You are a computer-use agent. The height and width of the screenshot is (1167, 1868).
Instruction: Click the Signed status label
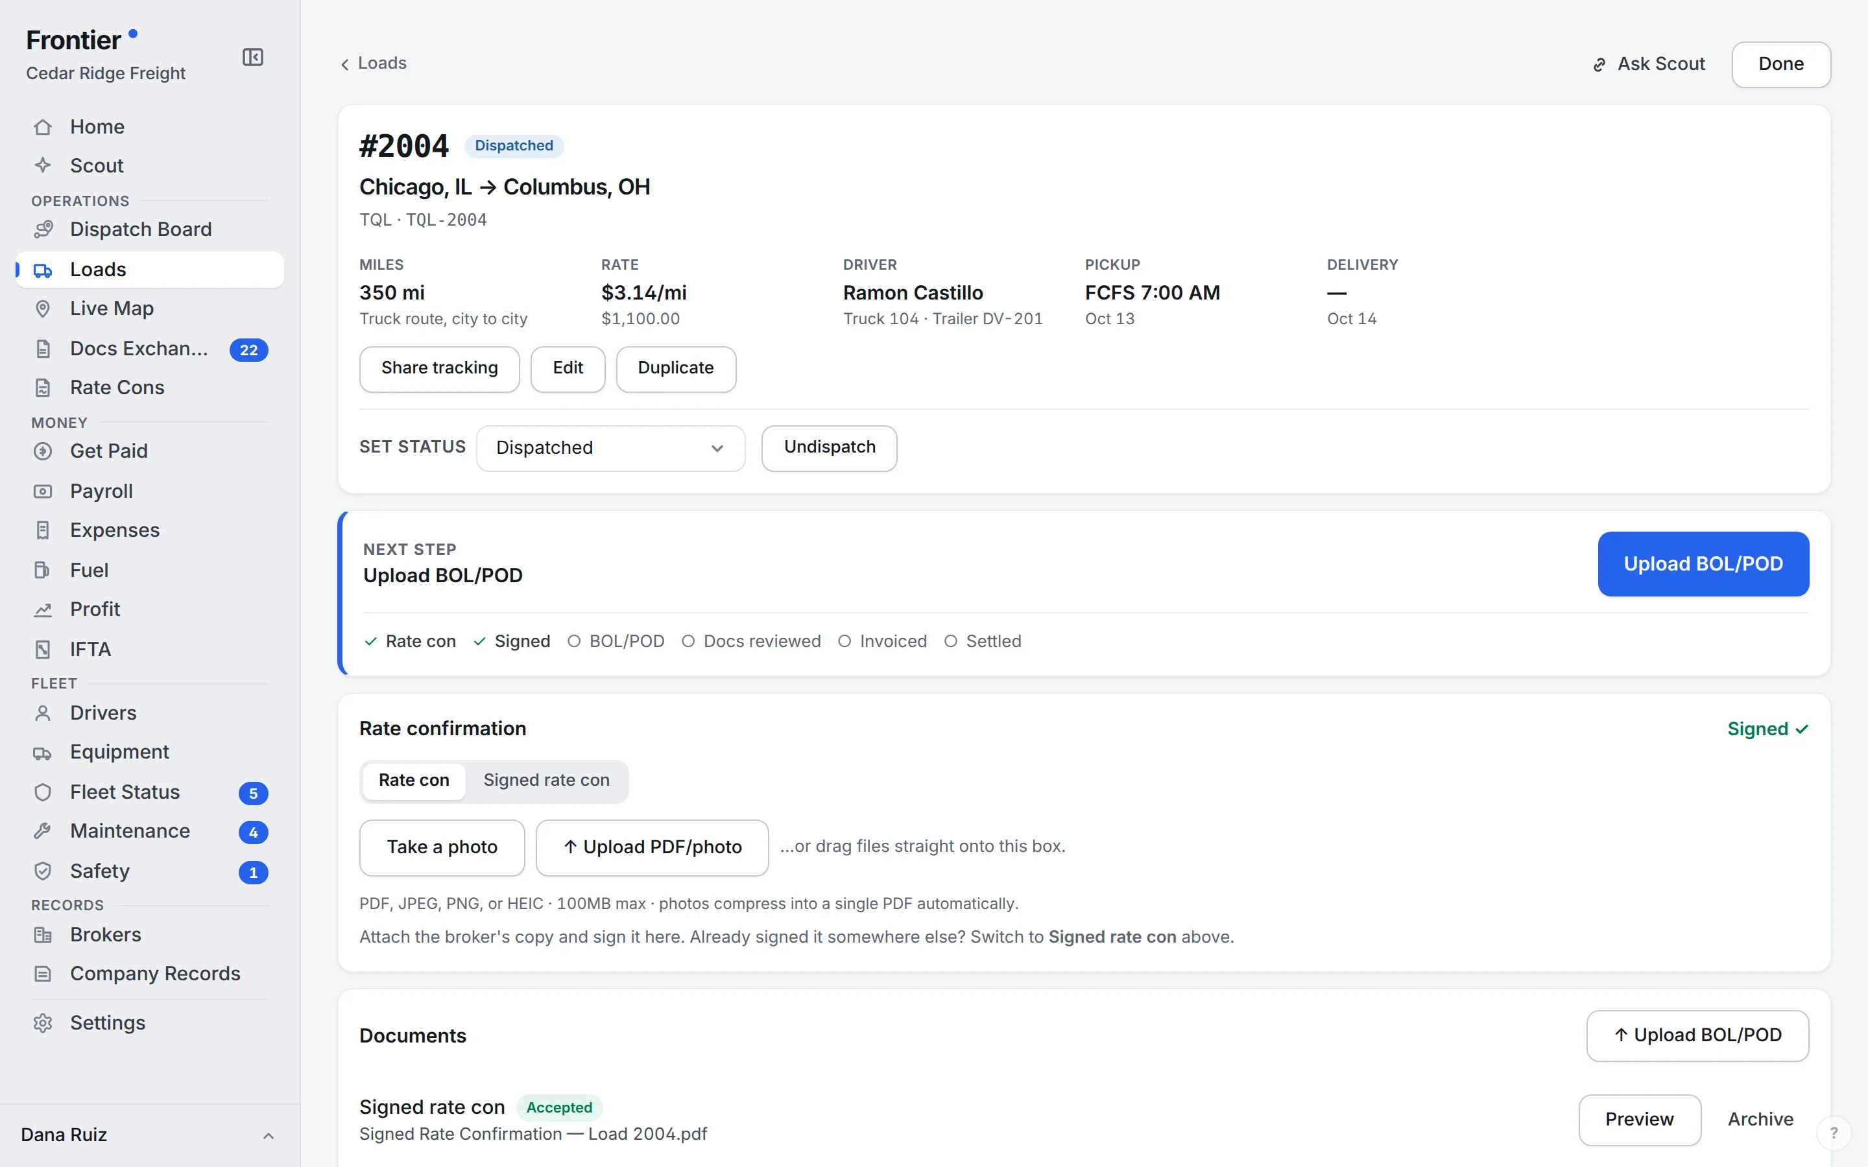click(x=1767, y=729)
